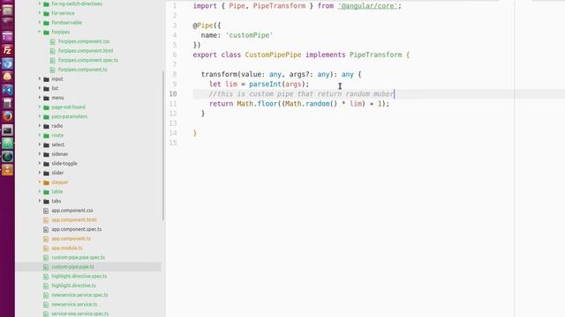Click line number 10 in gutter
This screenshot has width=565, height=317.
click(173, 94)
